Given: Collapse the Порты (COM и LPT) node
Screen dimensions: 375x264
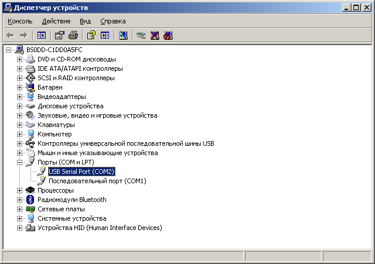Looking at the screenshot, I should pos(19,162).
